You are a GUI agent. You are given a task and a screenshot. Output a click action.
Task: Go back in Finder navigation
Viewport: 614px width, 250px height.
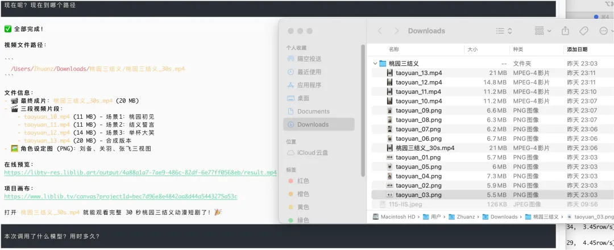click(x=379, y=31)
